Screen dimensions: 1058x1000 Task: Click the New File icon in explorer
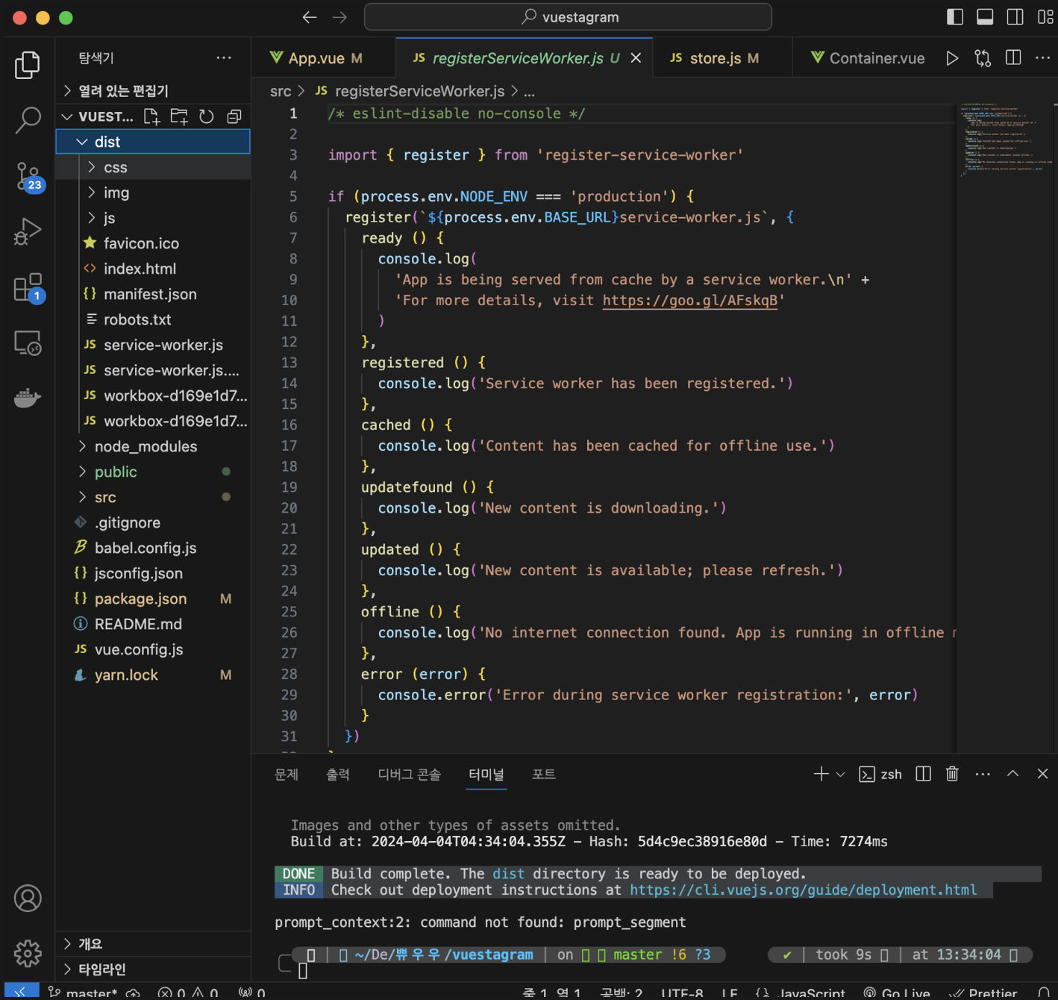coord(151,116)
